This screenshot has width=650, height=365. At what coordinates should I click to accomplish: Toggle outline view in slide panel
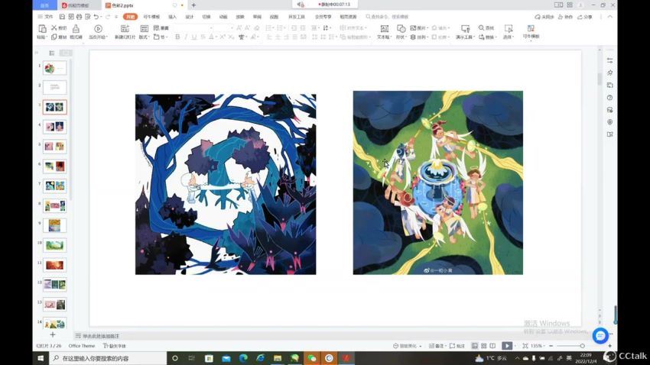[x=52, y=53]
